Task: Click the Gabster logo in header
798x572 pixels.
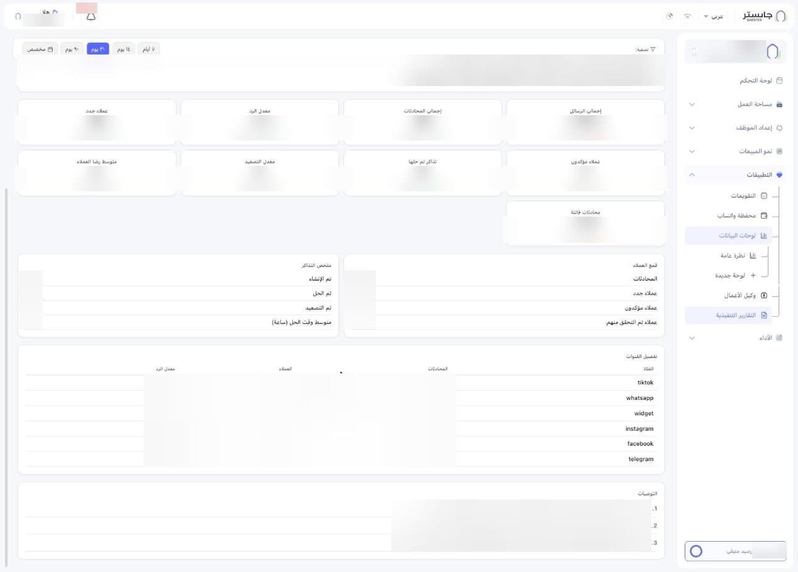Action: (x=765, y=16)
